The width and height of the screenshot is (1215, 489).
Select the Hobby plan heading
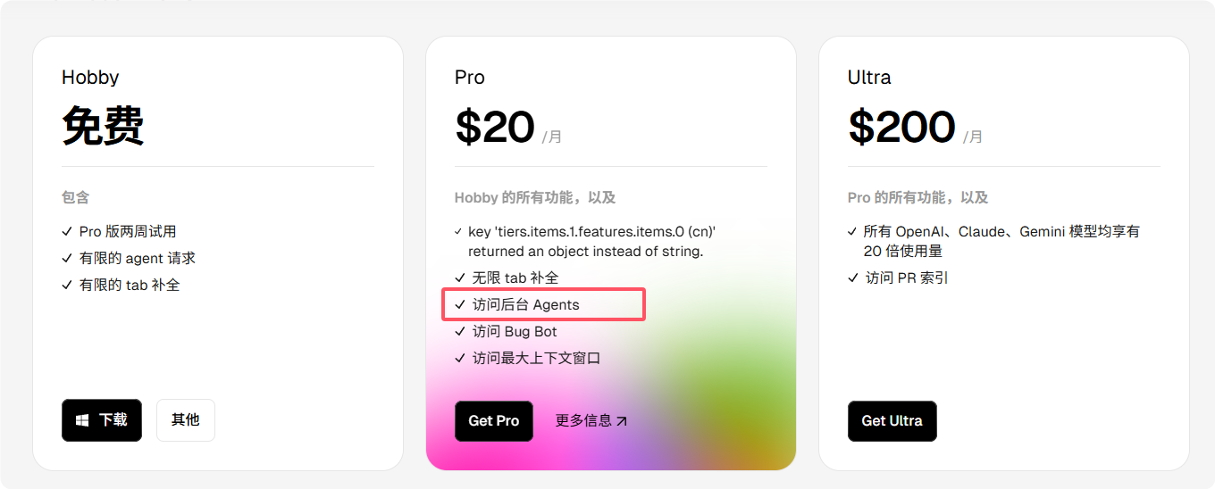tap(90, 78)
